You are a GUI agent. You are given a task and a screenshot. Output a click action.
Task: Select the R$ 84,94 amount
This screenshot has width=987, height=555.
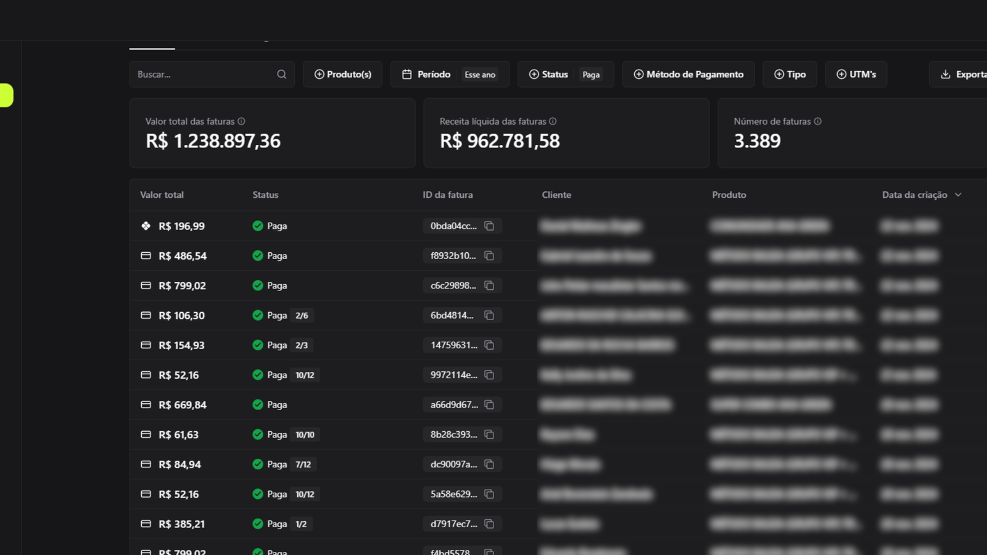click(x=180, y=464)
